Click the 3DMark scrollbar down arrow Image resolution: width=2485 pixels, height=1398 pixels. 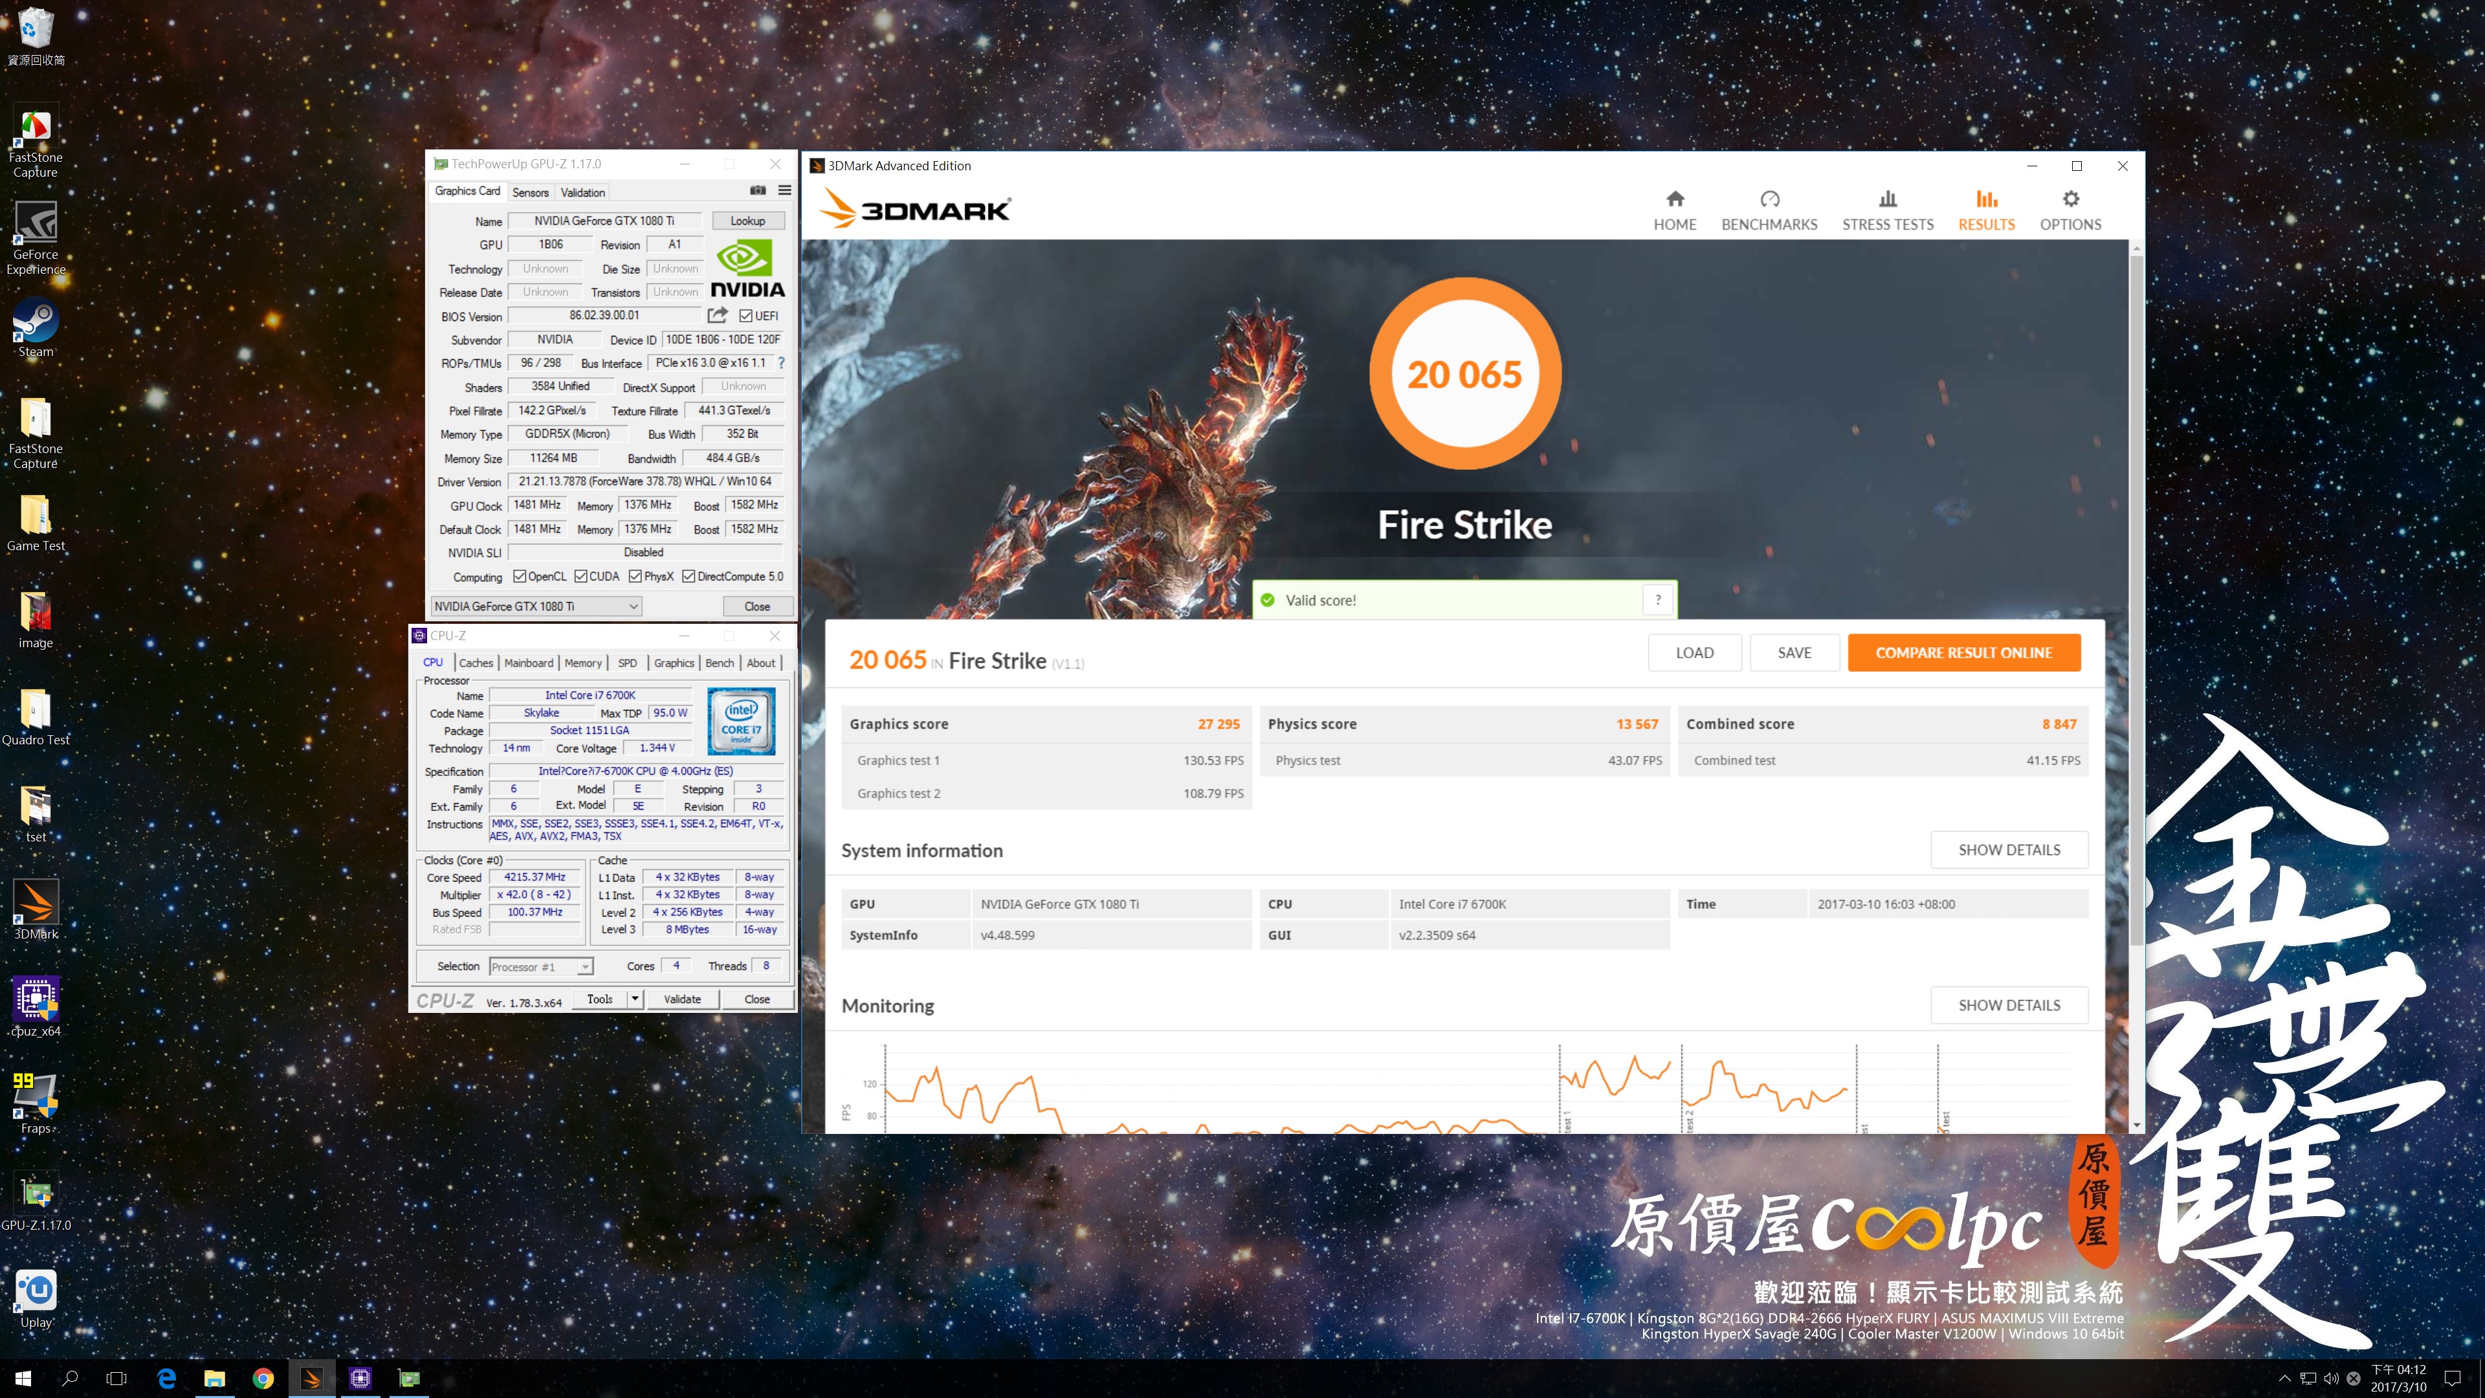(x=2136, y=1125)
